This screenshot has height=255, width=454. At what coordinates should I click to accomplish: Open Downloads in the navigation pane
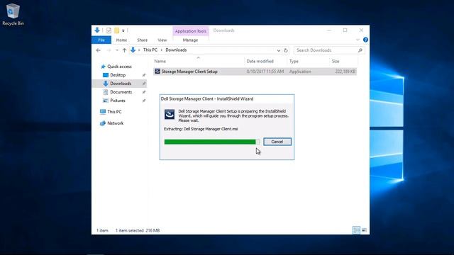121,84
